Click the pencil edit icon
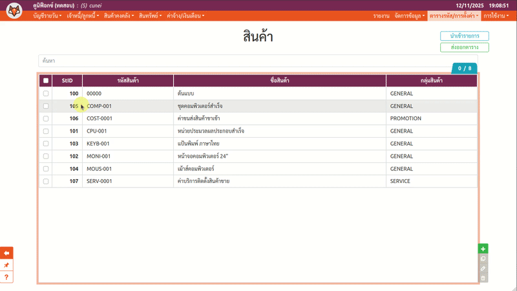Image resolution: width=517 pixels, height=291 pixels. [483, 268]
